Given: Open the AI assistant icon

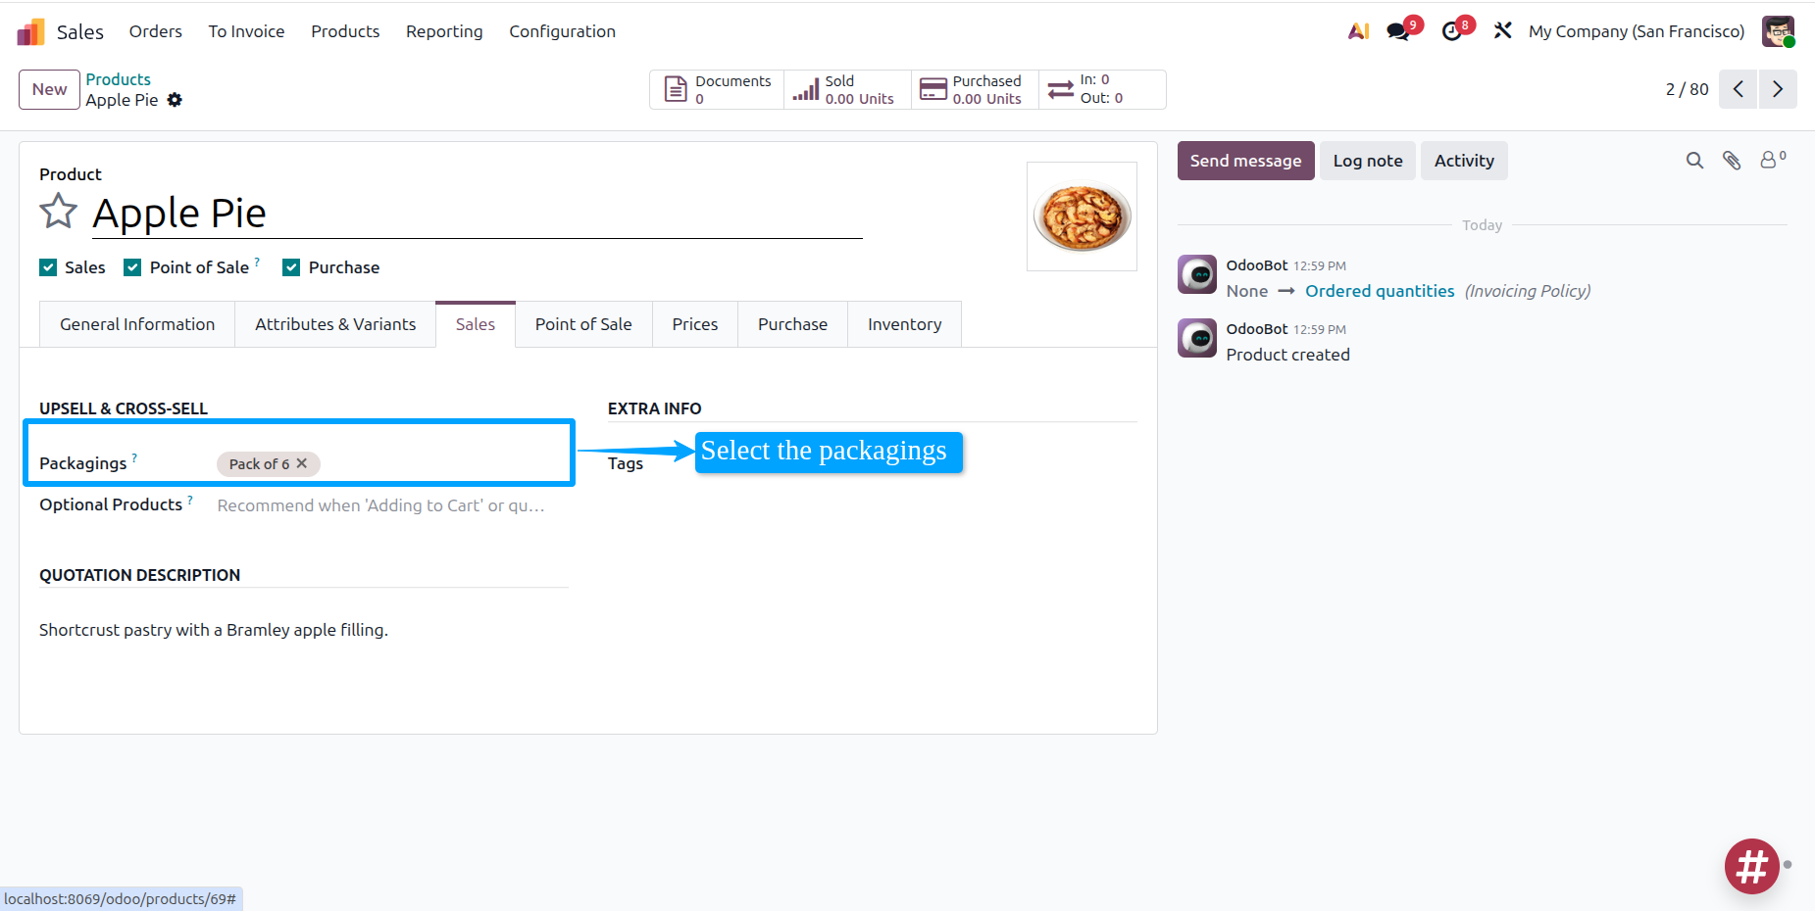Looking at the screenshot, I should (x=1358, y=30).
